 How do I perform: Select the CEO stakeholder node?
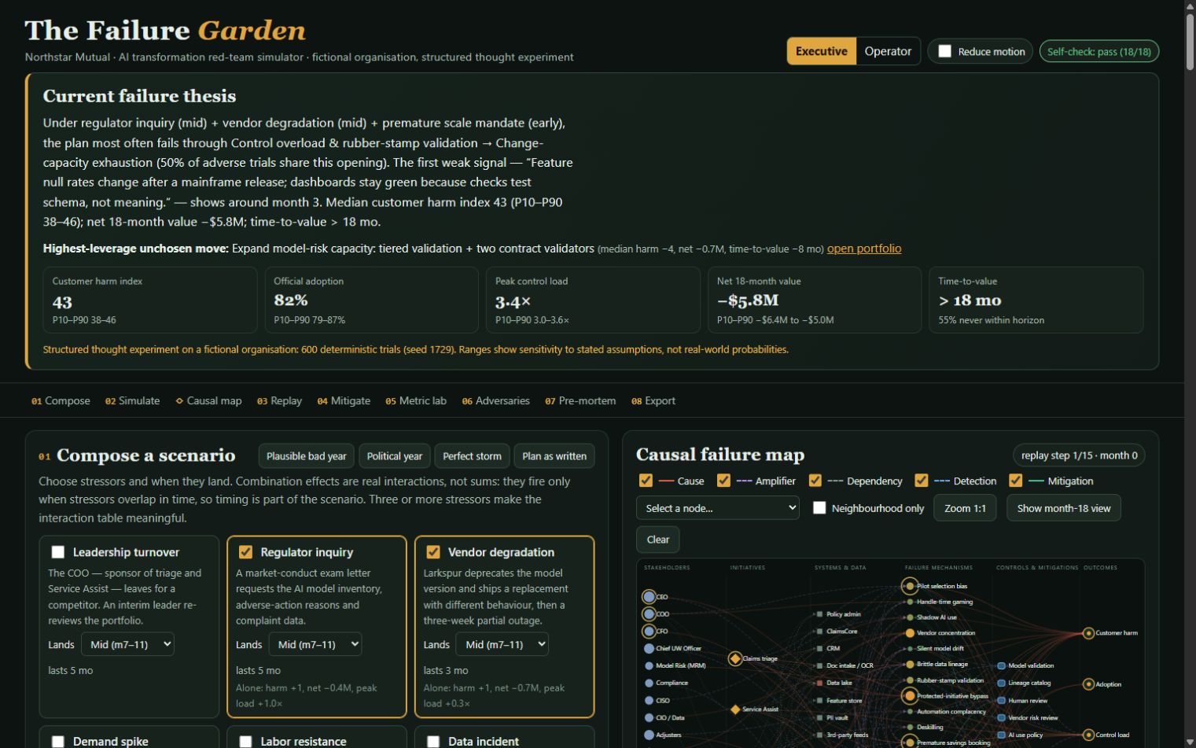pyautogui.click(x=649, y=597)
